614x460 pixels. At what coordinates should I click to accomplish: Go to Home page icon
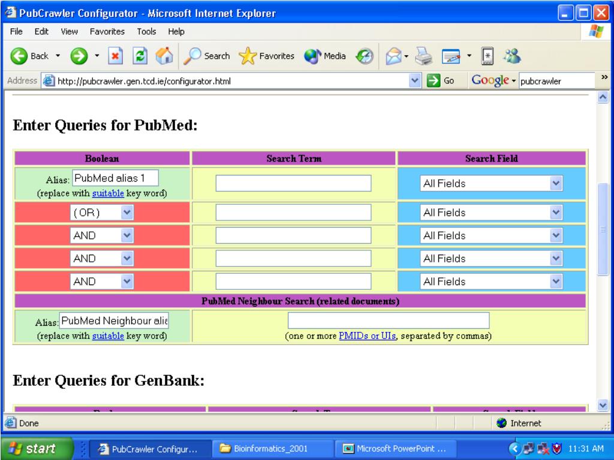click(x=164, y=56)
